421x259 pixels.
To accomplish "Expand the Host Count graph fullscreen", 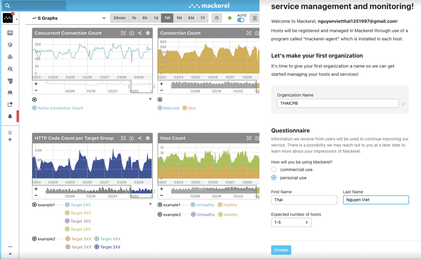I will pos(249,138).
